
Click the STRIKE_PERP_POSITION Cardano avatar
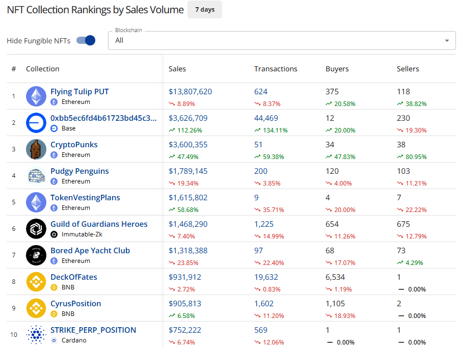tap(36, 335)
